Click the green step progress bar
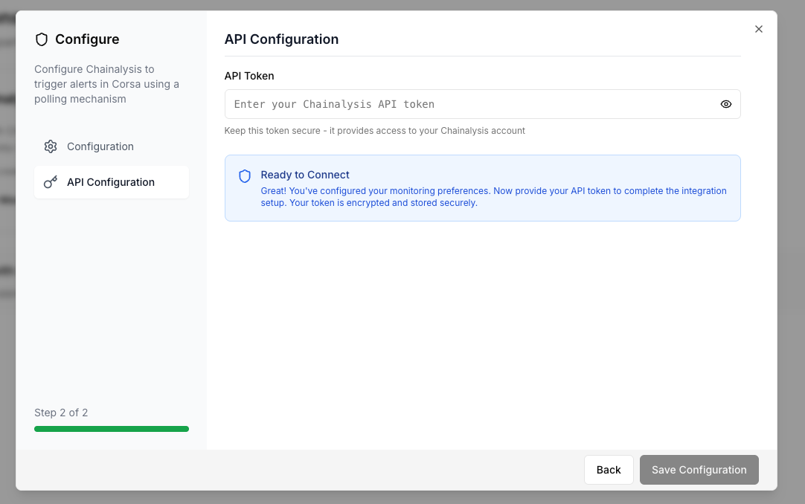The height and width of the screenshot is (504, 805). click(x=112, y=429)
